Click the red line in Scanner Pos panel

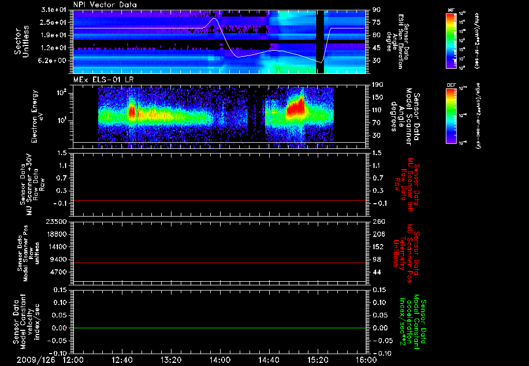click(x=220, y=263)
